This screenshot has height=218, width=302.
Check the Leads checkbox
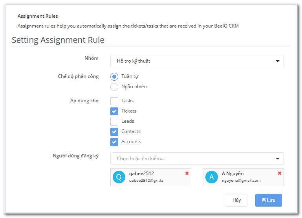click(114, 122)
